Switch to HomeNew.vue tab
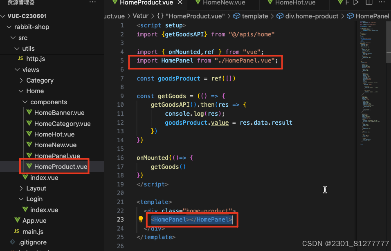 pos(224,2)
